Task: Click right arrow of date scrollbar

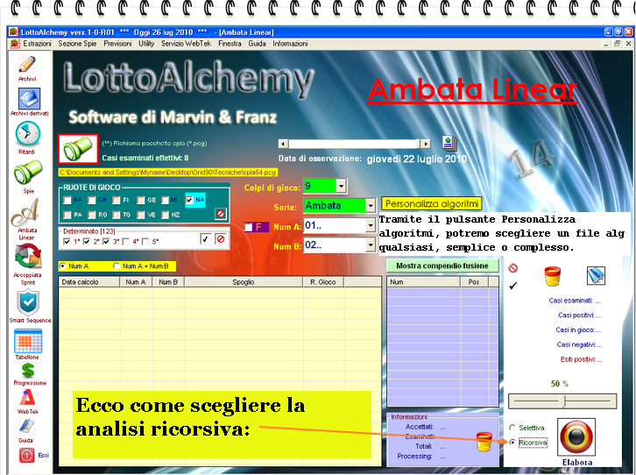Action: coord(426,144)
